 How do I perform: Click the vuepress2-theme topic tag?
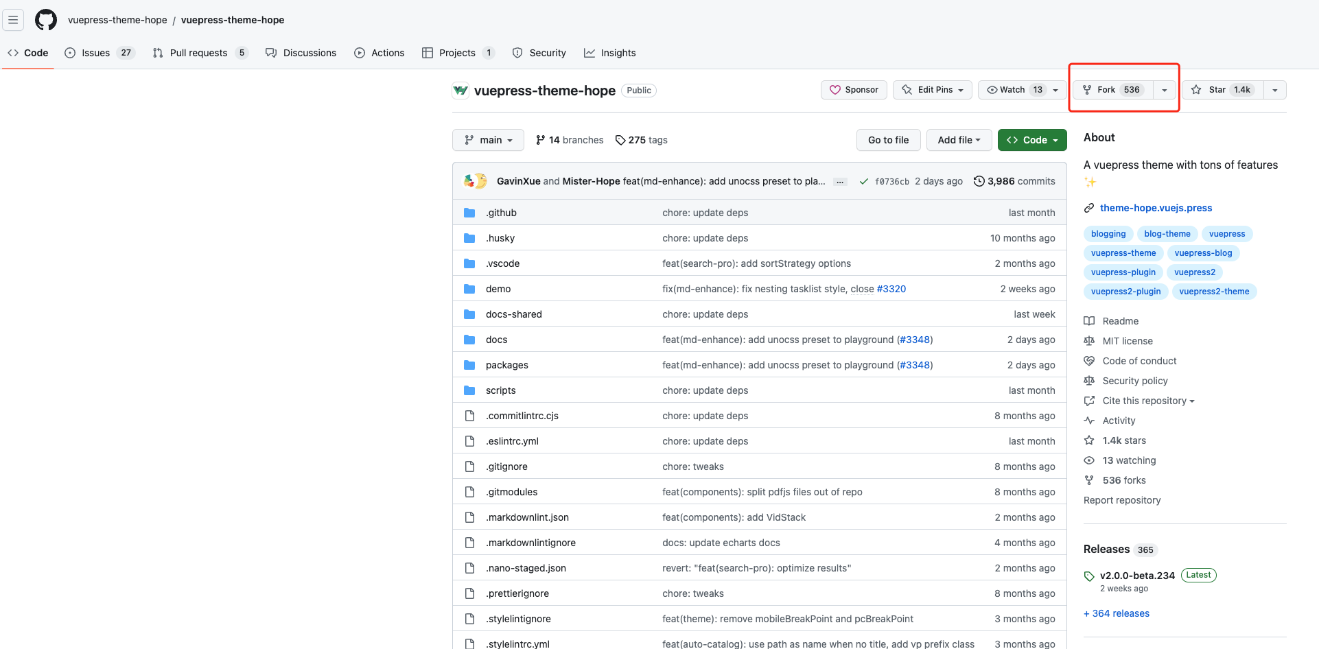pos(1214,292)
